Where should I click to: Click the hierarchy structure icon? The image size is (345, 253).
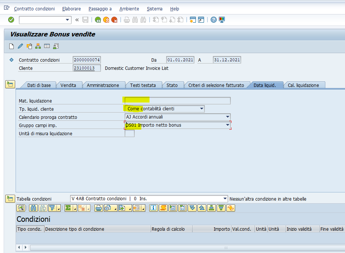(x=38, y=46)
